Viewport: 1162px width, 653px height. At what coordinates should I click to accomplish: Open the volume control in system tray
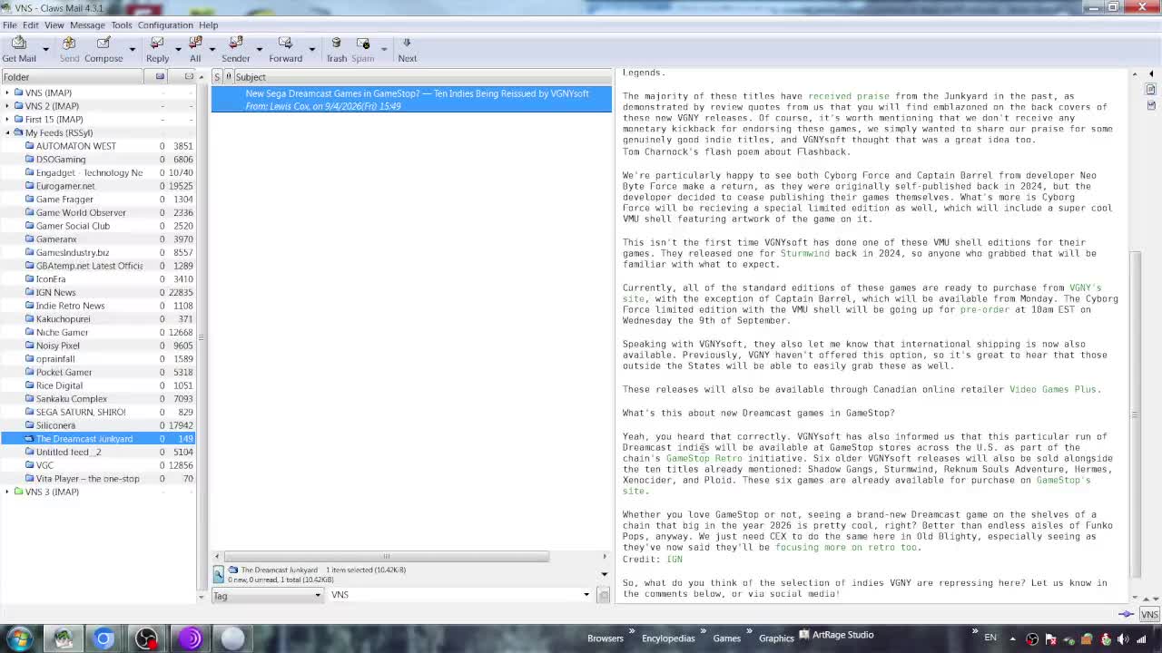pos(1123,638)
